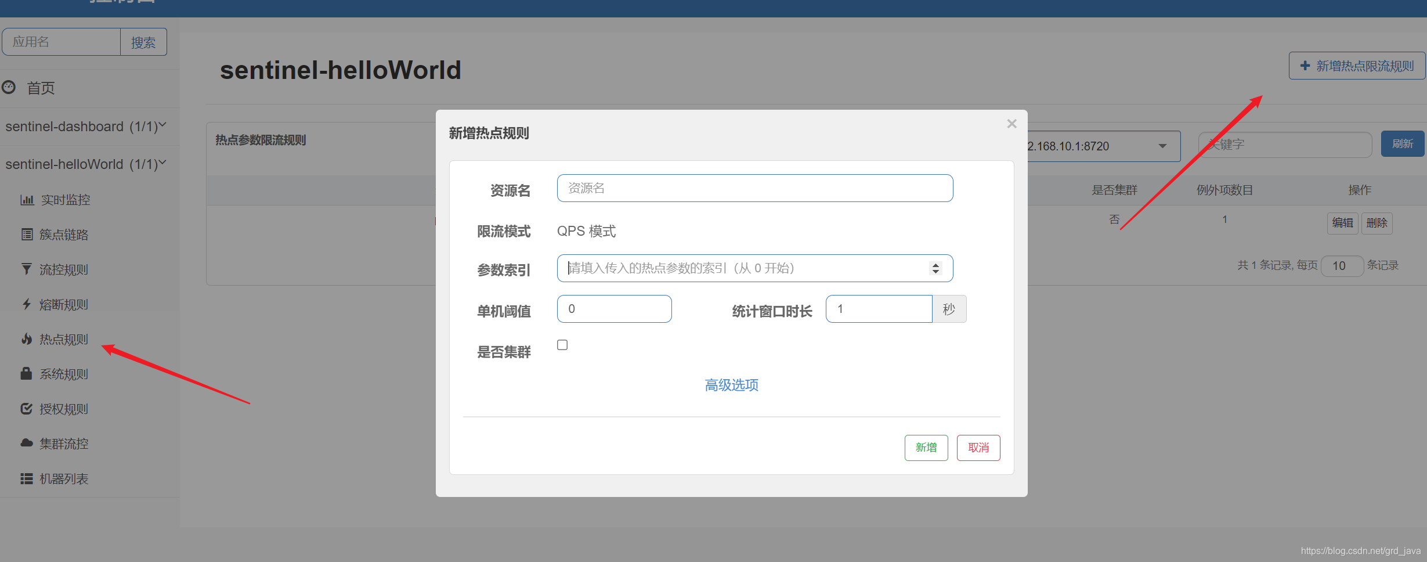The width and height of the screenshot is (1427, 562).
Task: Open 系统规则 menu entry
Action: coord(64,374)
